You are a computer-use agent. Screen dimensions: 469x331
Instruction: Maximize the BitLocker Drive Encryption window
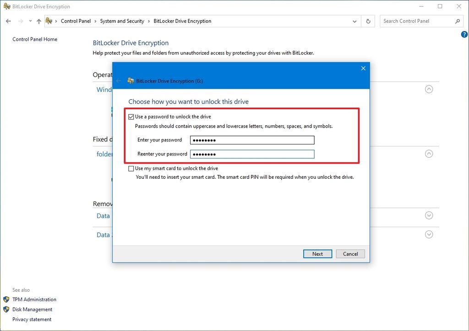[x=440, y=6]
